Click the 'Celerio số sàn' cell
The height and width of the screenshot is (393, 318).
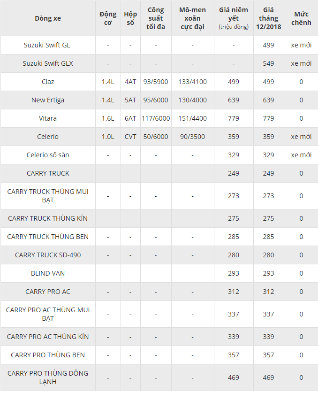pyautogui.click(x=48, y=155)
